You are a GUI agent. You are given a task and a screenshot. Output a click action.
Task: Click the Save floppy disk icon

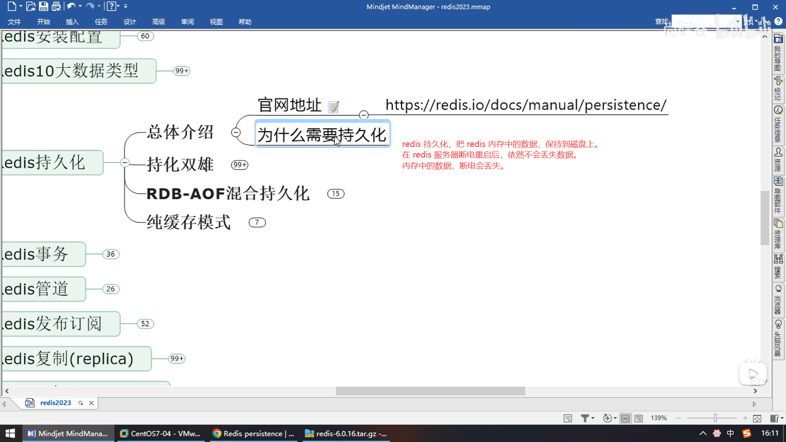(x=43, y=6)
